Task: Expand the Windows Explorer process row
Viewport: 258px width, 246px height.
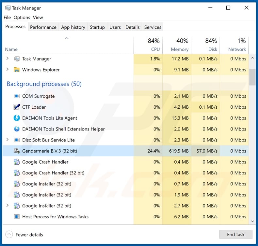Action: (8, 69)
